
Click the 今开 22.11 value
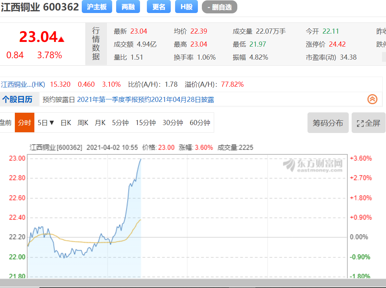click(x=330, y=31)
